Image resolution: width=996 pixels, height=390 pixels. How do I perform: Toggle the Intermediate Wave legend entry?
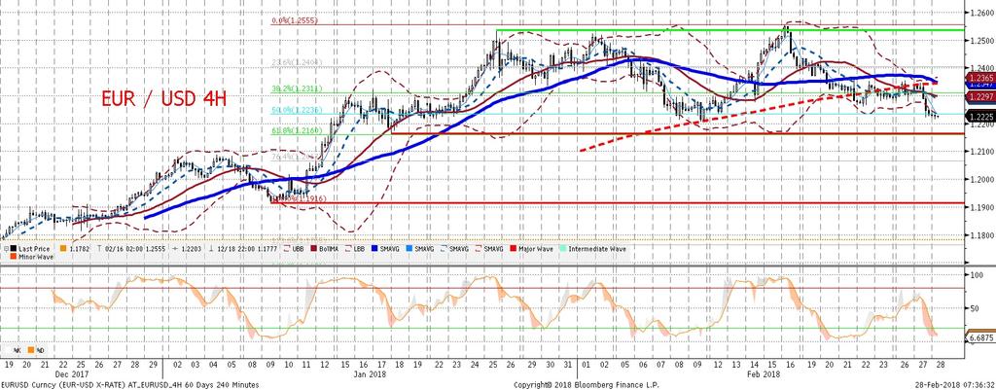(592, 249)
